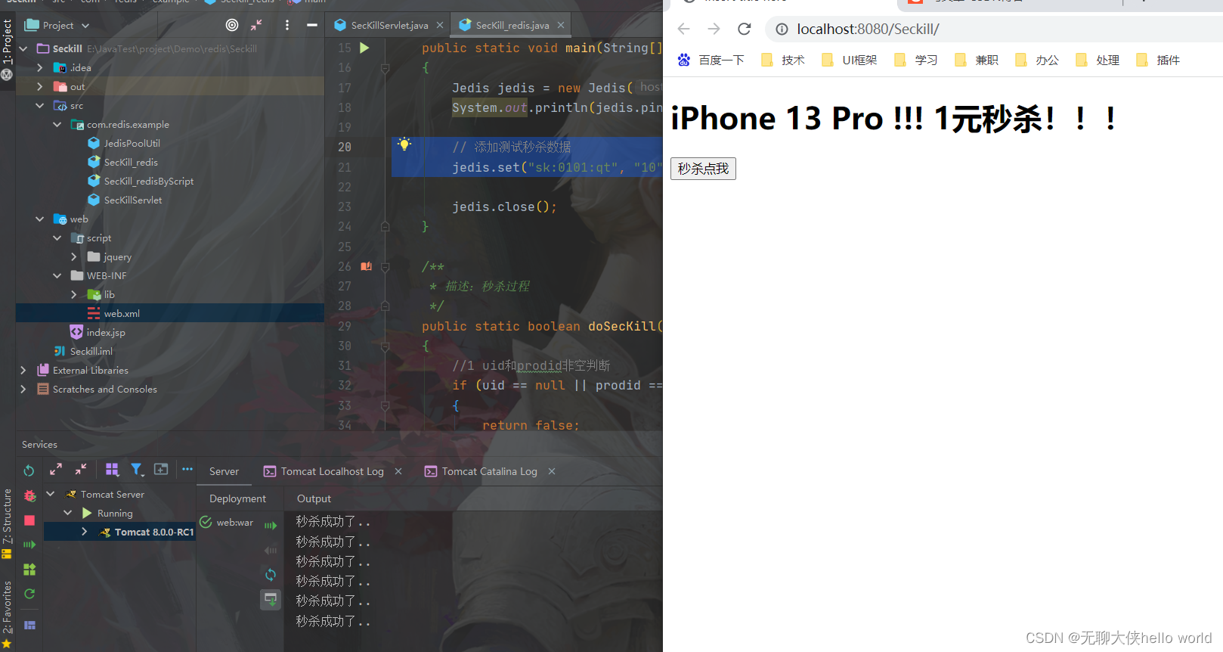Open the Filter icon in Services toolbar
Viewport: 1223px width, 652px height.
click(137, 470)
